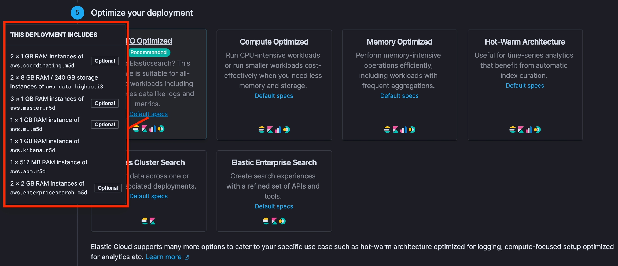Select the Elastic Enterprise Search card title
The width and height of the screenshot is (618, 266).
[x=274, y=162]
